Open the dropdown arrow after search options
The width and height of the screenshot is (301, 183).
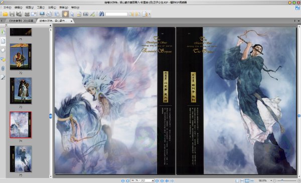(x=149, y=14)
